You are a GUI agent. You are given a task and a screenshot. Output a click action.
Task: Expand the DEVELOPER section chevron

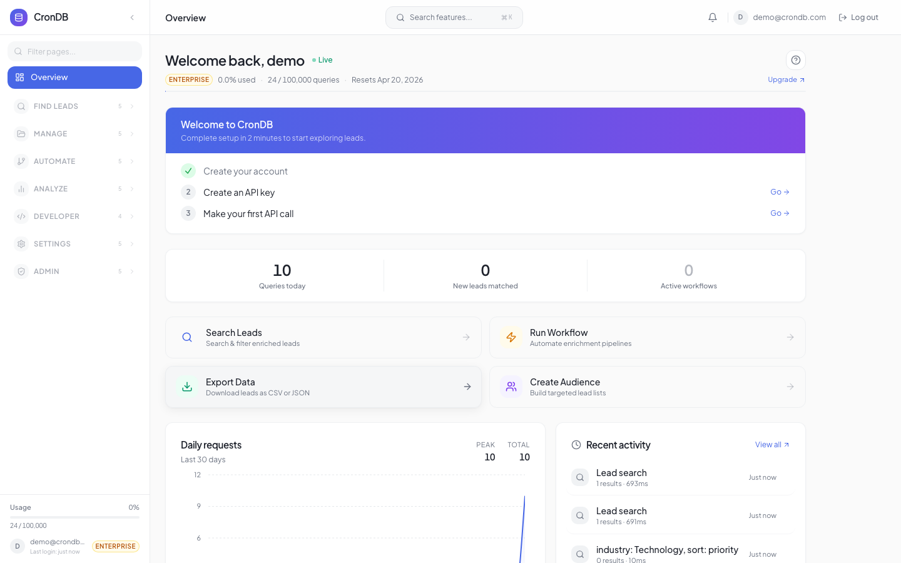[x=132, y=216]
